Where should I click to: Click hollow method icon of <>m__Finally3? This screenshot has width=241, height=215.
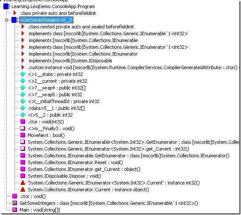tap(22, 128)
